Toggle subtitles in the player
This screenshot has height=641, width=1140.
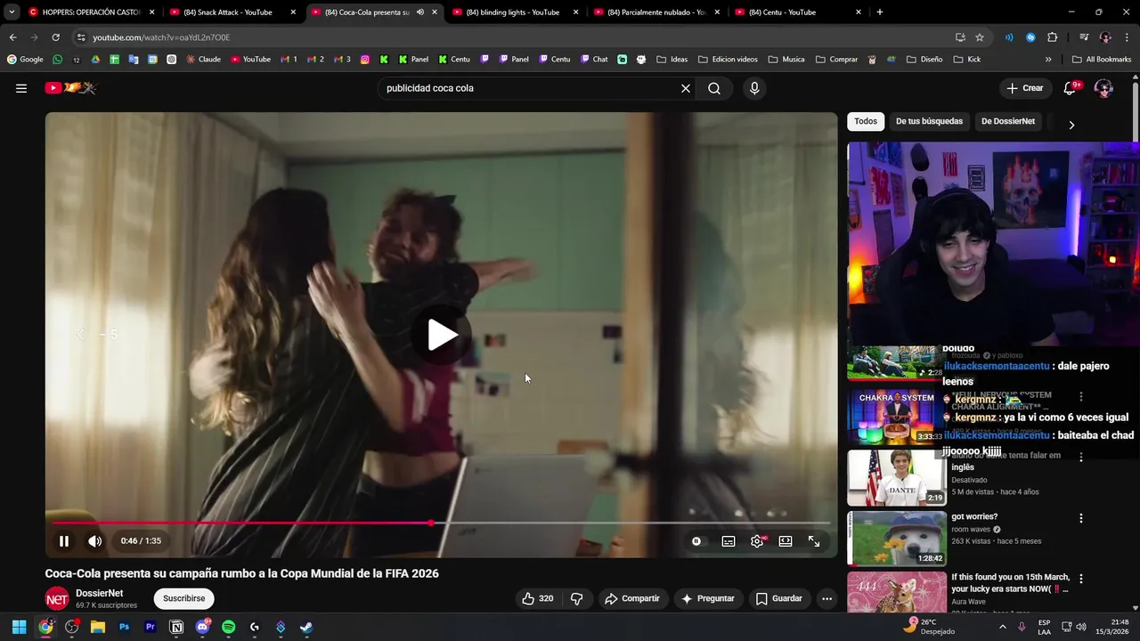(x=729, y=541)
